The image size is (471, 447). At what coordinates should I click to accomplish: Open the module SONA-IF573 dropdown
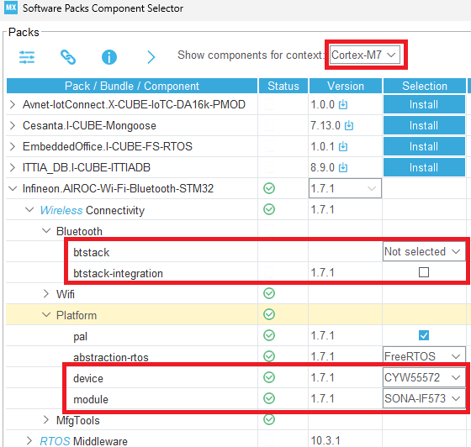coord(424,398)
